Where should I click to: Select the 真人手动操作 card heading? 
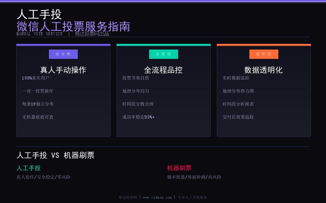coord(63,70)
